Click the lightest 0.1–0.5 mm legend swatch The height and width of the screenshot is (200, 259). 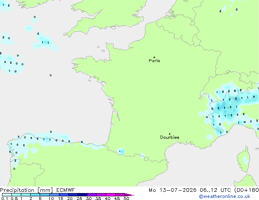[x=7, y=195]
